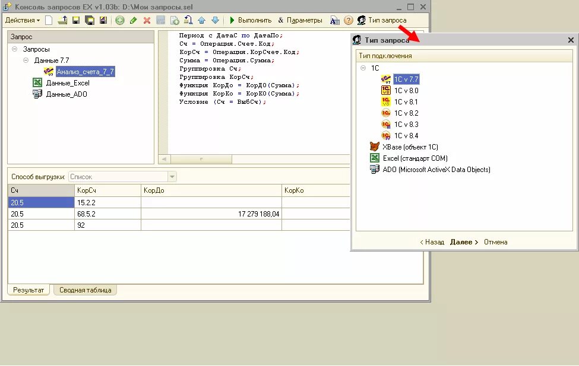Cancel the dialog with Отмена
This screenshot has width=579, height=366.
[x=495, y=242]
